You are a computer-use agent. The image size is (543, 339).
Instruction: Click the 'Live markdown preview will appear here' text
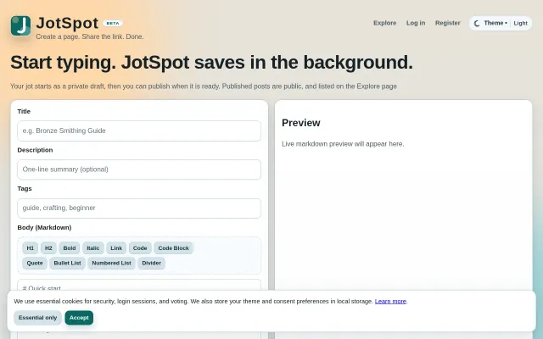pos(343,144)
